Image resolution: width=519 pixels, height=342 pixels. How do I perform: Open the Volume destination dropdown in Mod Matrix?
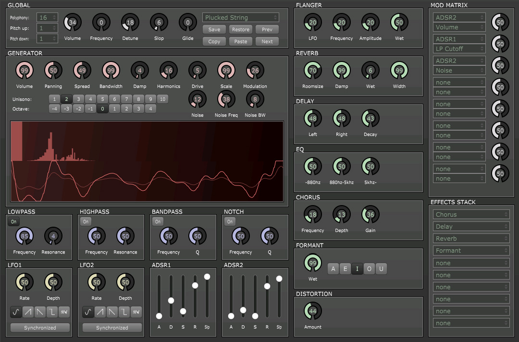click(x=459, y=27)
